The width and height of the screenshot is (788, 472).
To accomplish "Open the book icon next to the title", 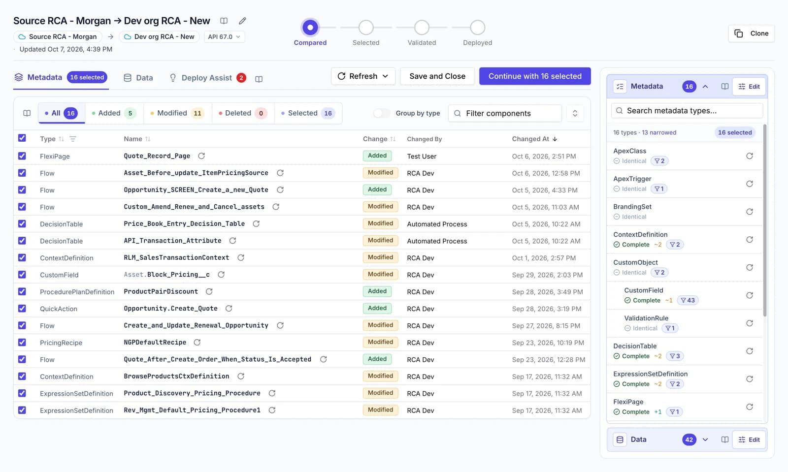I will [x=224, y=21].
